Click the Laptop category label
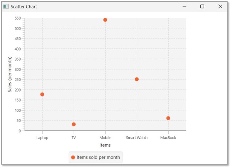 [42, 138]
